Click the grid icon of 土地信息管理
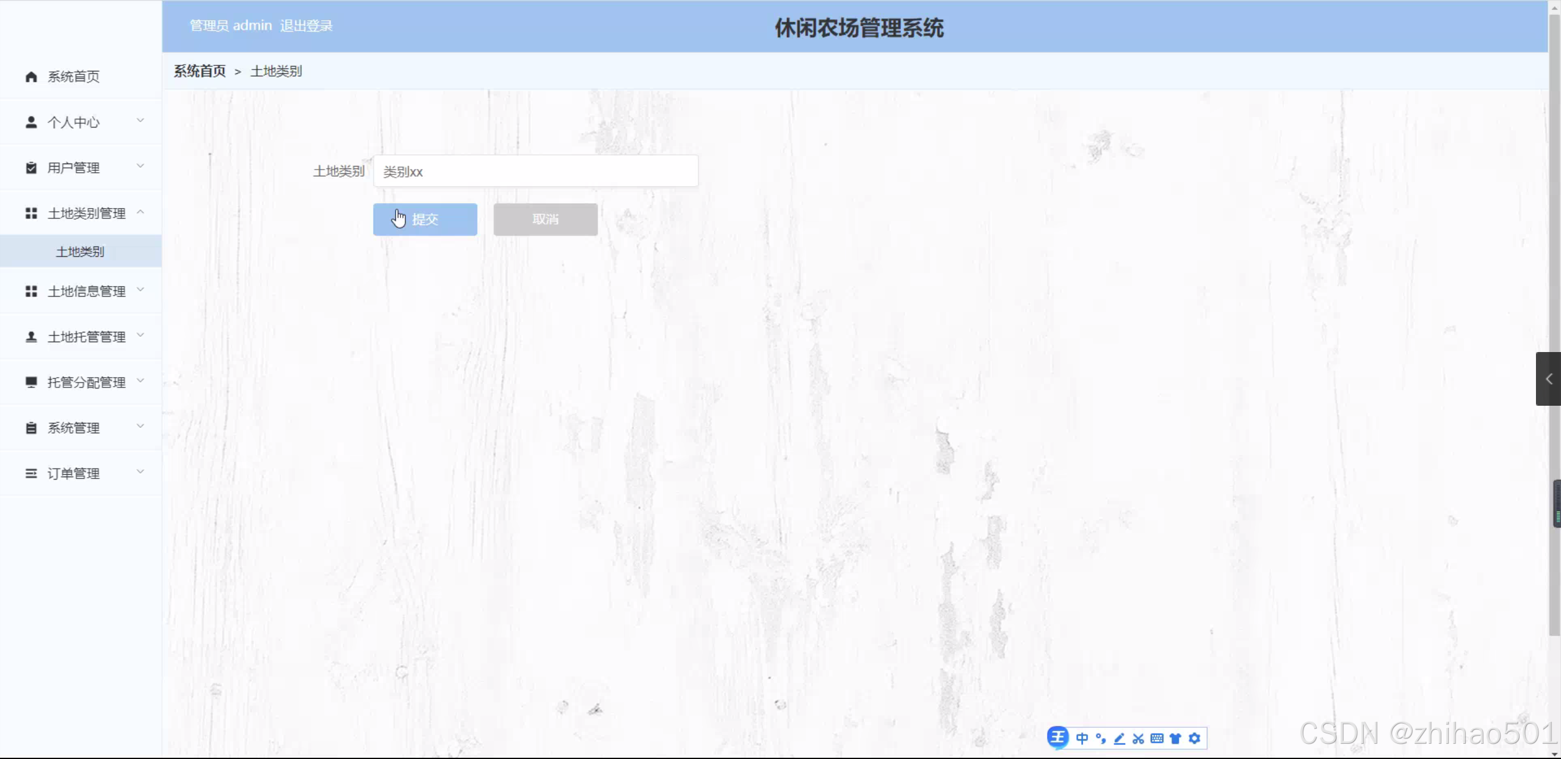 pyautogui.click(x=31, y=291)
